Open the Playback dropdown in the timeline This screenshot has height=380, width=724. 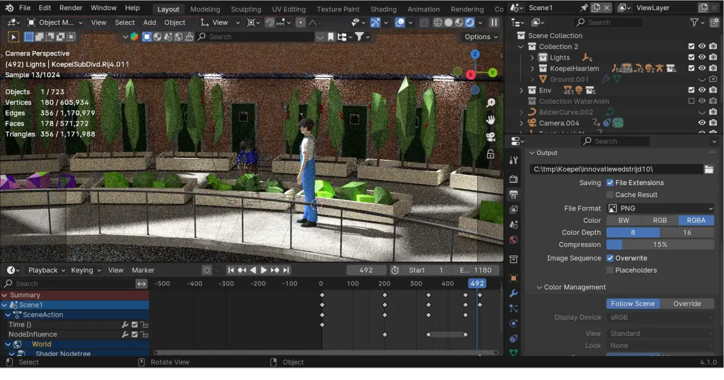click(x=46, y=270)
